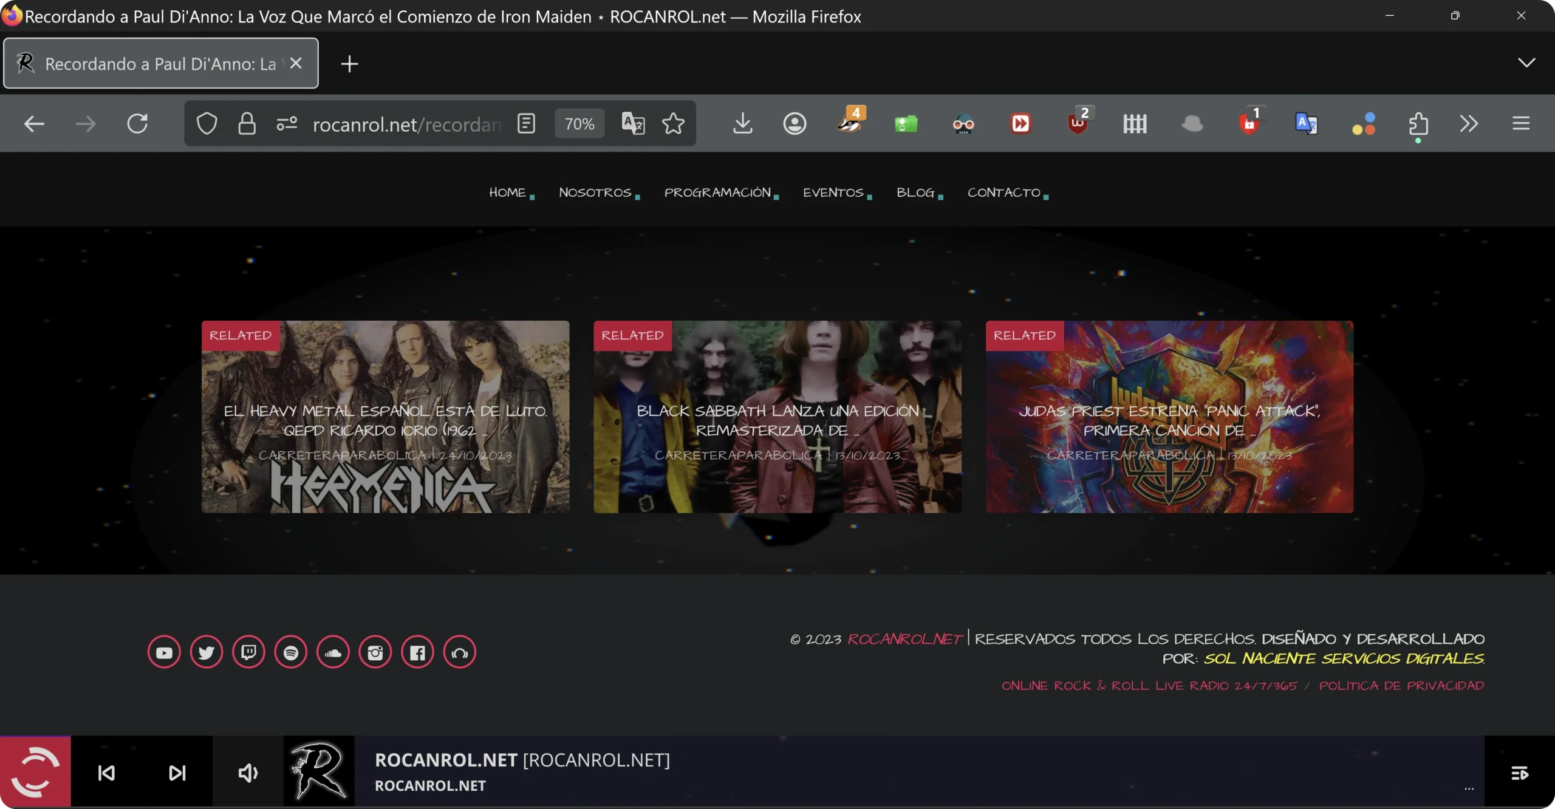Image resolution: width=1555 pixels, height=809 pixels.
Task: Click the Spotify icon in footer
Action: tap(291, 653)
